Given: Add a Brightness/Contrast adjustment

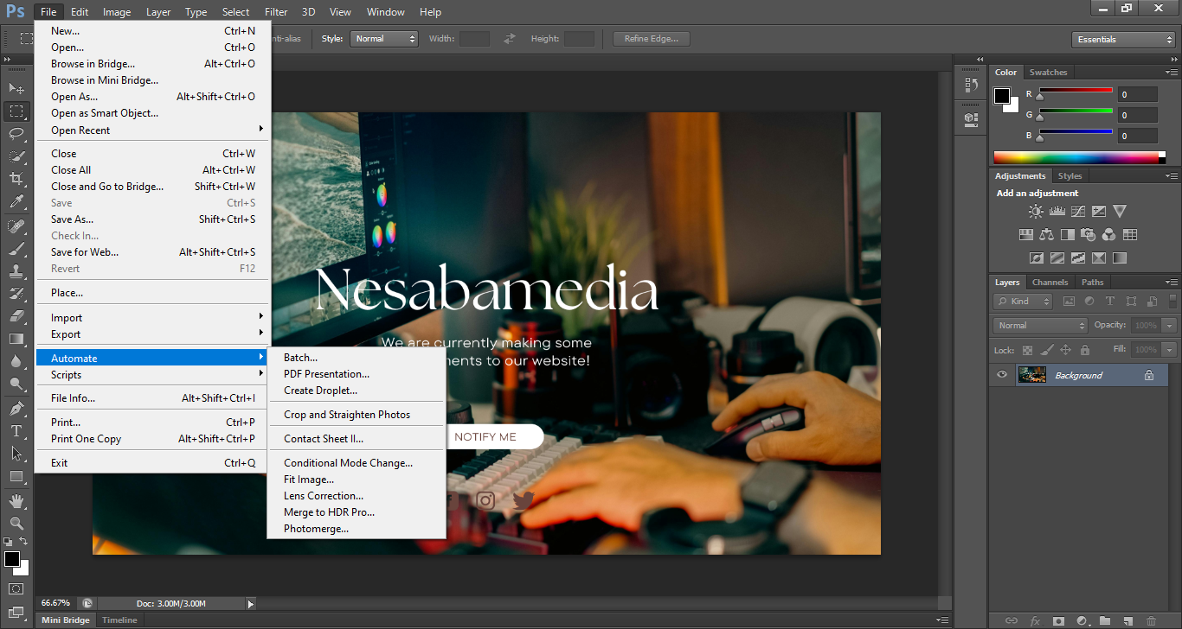Looking at the screenshot, I should (1036, 212).
